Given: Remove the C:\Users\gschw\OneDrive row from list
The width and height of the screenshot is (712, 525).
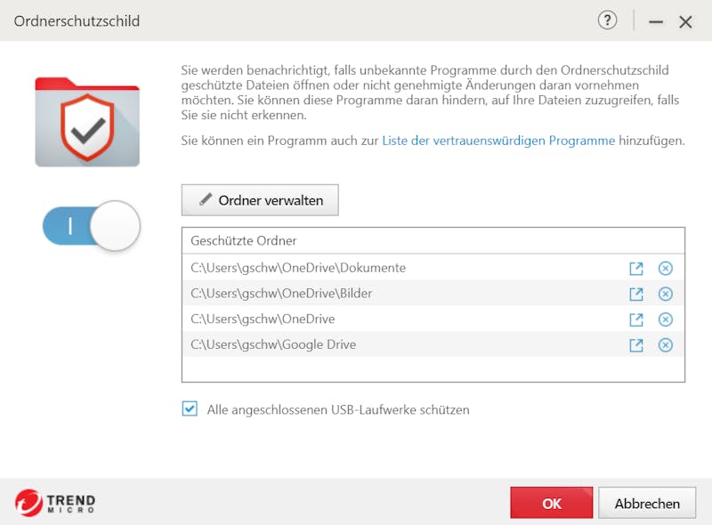Looking at the screenshot, I should coord(665,319).
